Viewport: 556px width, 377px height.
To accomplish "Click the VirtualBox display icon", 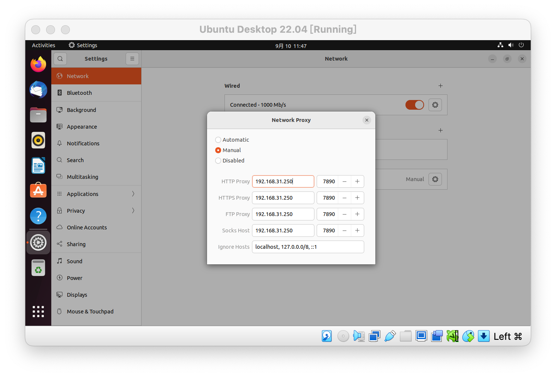I will point(421,336).
